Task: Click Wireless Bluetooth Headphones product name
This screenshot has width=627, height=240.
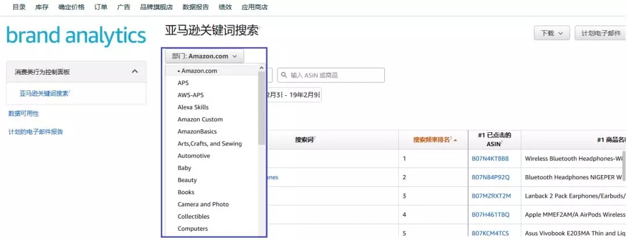Action: (575, 158)
